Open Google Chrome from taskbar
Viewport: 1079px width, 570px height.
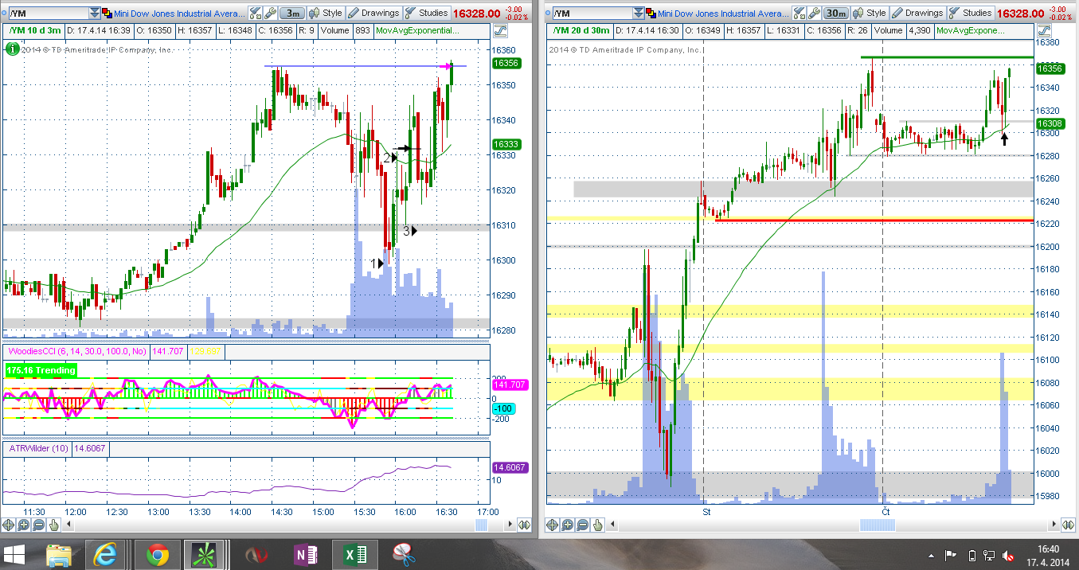click(x=157, y=555)
